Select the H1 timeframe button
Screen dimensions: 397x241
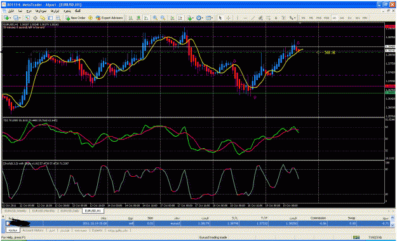[335, 18]
